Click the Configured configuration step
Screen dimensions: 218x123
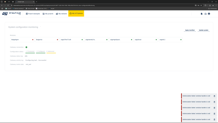tap(41, 51)
